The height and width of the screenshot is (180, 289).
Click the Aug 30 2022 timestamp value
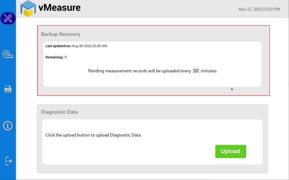90,46
